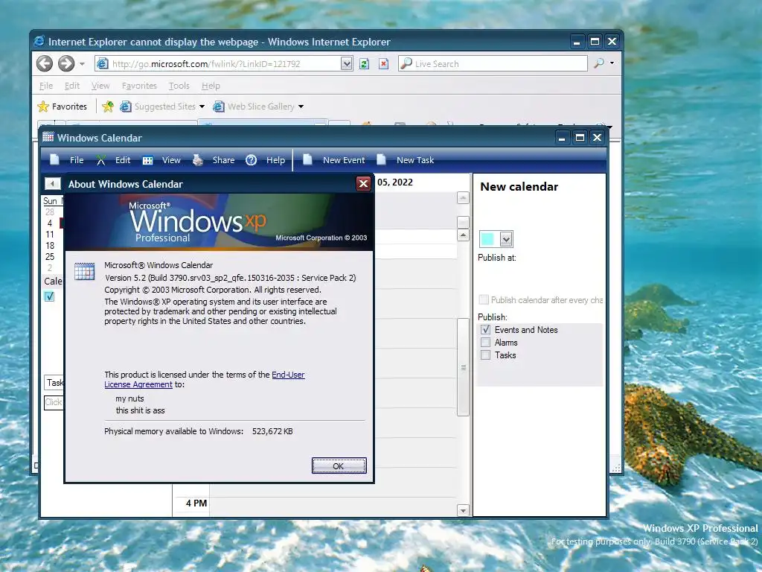The image size is (762, 572).
Task: Open Suggested Sites in favorites bar
Action: (x=162, y=107)
